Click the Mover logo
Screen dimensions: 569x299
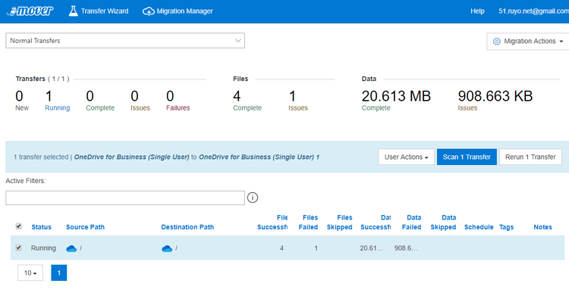(30, 11)
